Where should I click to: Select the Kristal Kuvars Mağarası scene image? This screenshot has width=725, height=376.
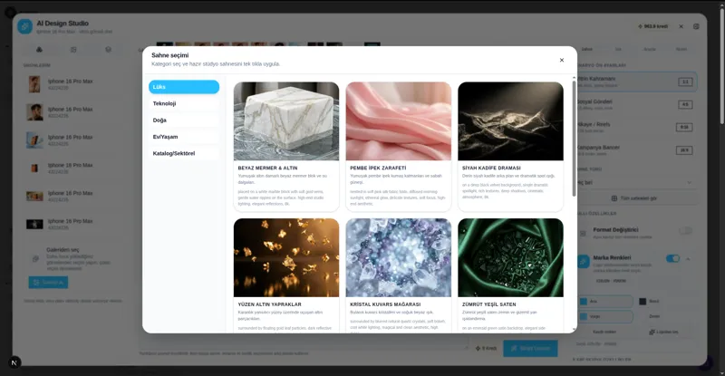point(399,257)
